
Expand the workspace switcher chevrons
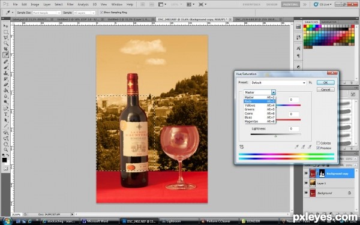(x=305, y=4)
